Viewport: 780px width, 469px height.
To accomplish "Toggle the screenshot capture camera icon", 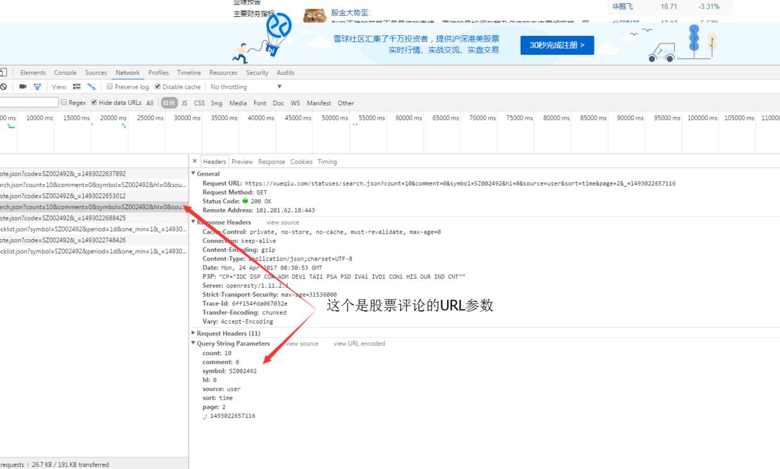I will click(x=23, y=87).
